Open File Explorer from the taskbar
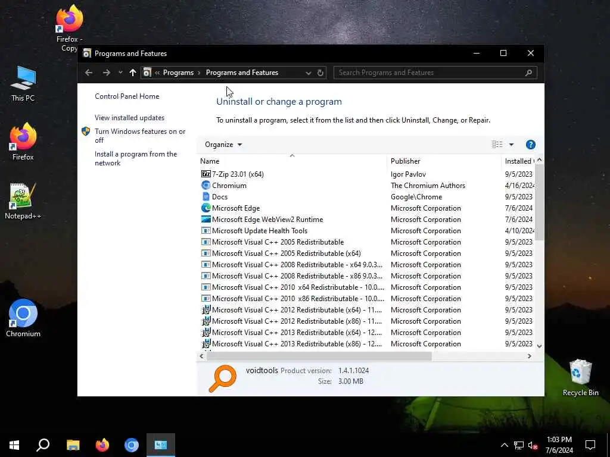Image resolution: width=610 pixels, height=457 pixels. point(73,445)
